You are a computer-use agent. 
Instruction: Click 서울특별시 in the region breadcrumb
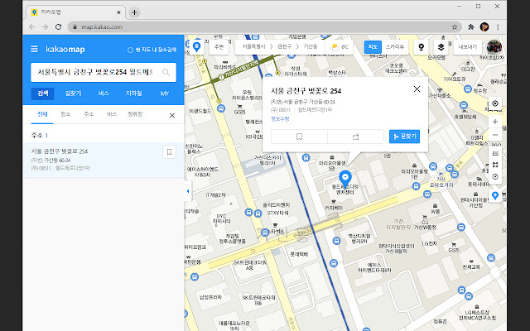pyautogui.click(x=253, y=46)
